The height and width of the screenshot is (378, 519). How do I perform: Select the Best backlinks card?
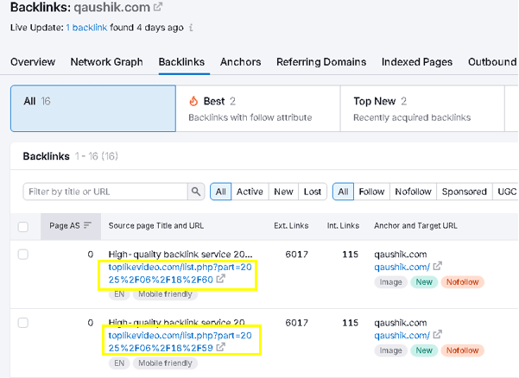(258, 109)
